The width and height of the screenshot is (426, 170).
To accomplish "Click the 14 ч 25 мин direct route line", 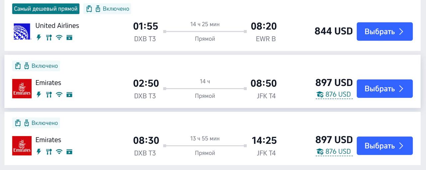I will [205, 32].
